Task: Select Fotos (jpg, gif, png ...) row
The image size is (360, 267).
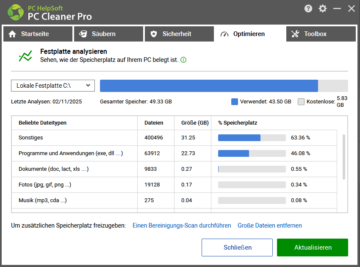Action: pyautogui.click(x=174, y=184)
